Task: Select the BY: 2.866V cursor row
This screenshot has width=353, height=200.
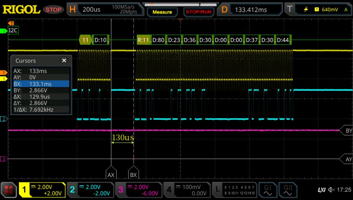Action: (x=41, y=90)
